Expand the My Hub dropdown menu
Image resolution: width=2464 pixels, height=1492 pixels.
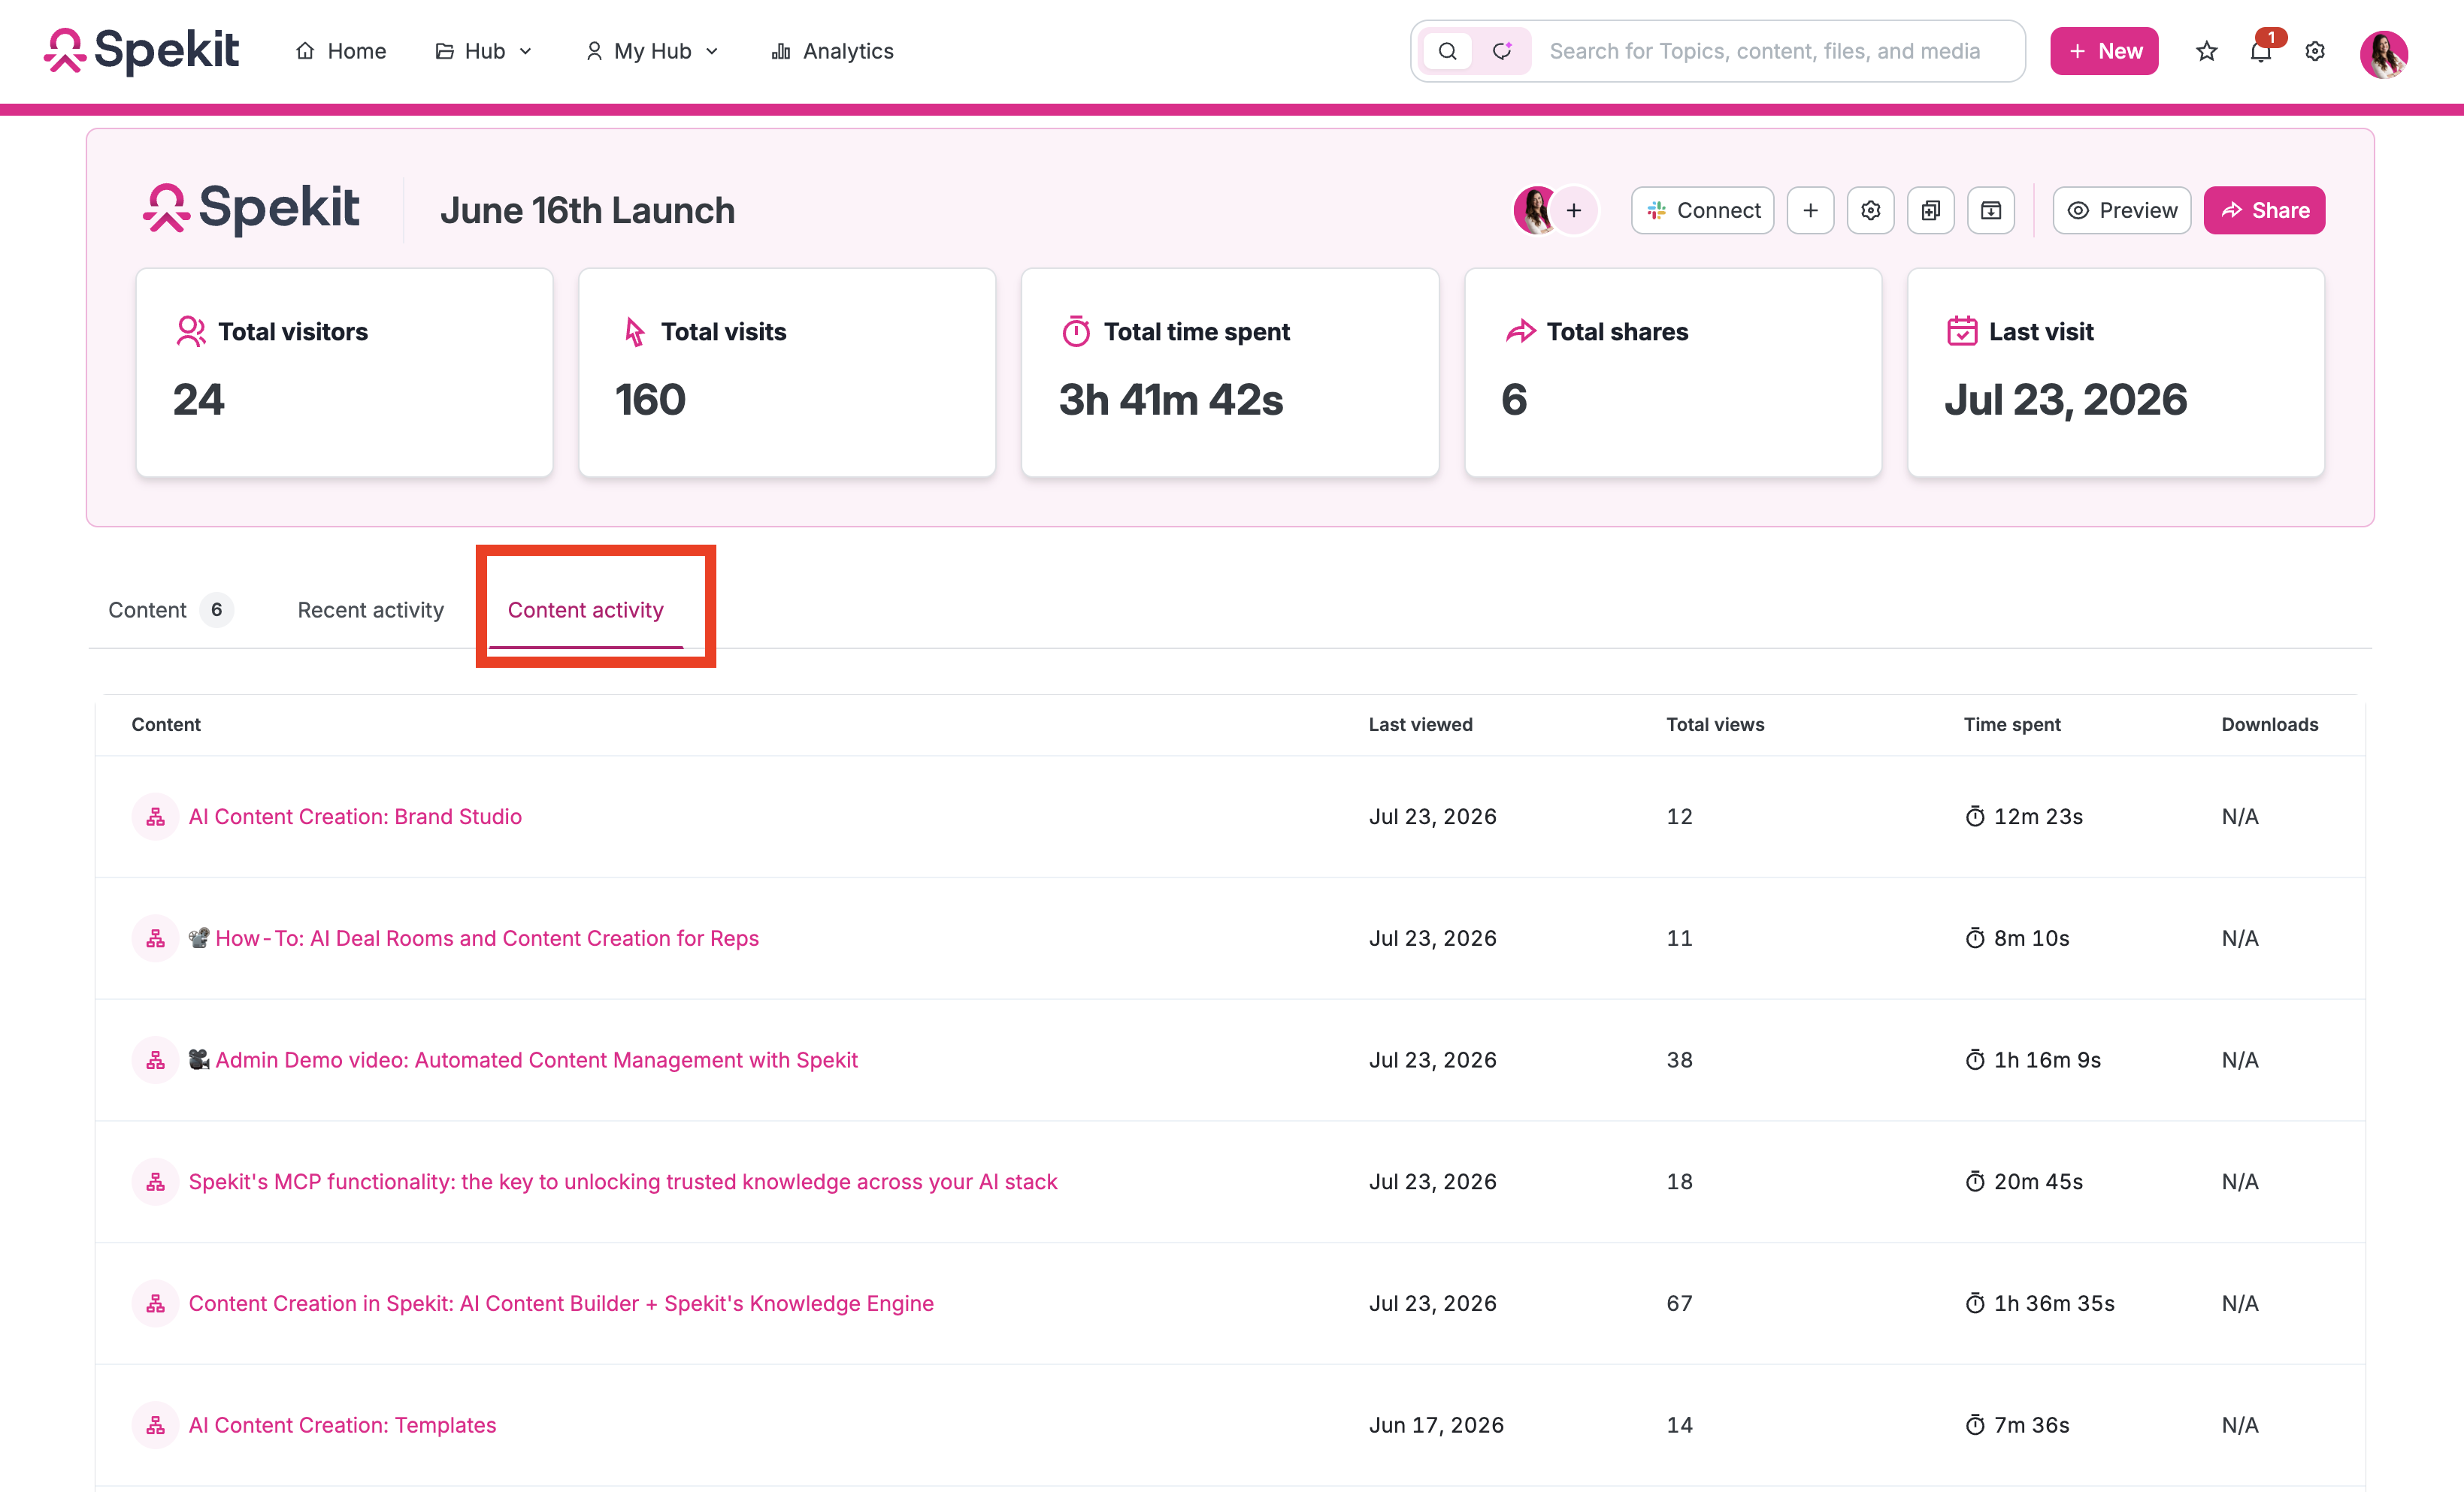pyautogui.click(x=652, y=51)
